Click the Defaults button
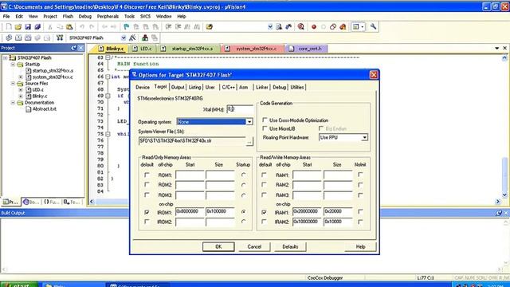Viewport: 510px width, 287px height. coord(290,246)
